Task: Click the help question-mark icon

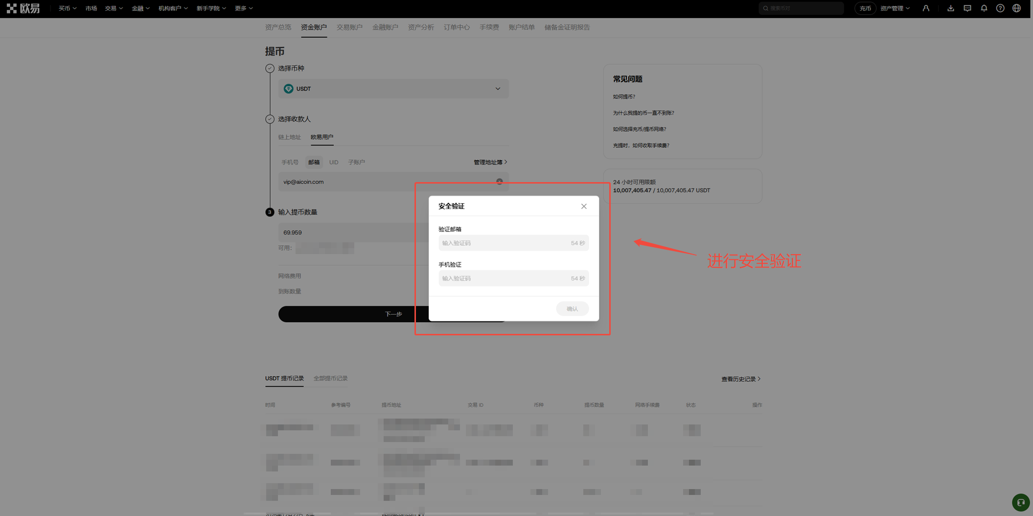Action: [1000, 8]
